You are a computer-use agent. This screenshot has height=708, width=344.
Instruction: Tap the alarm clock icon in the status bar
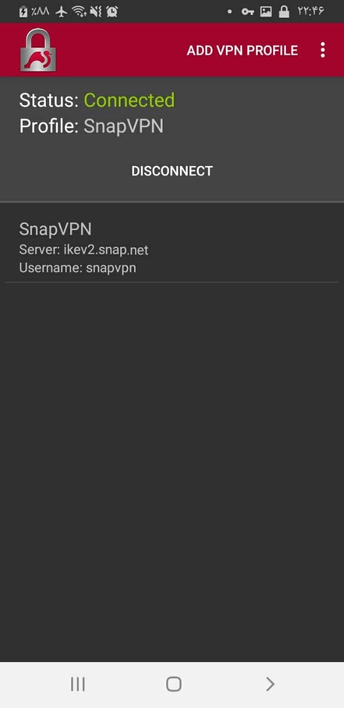[112, 11]
